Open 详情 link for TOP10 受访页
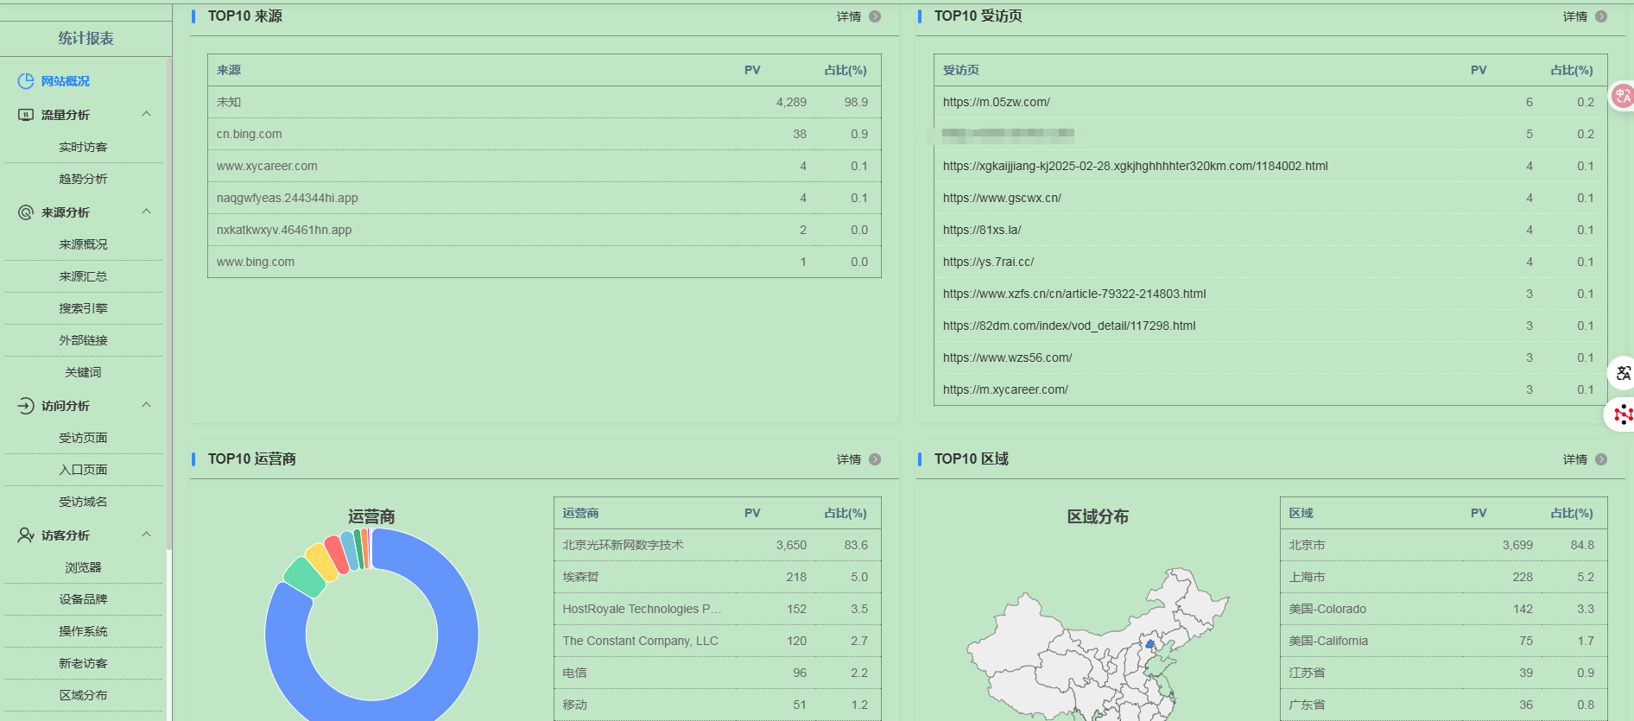This screenshot has height=721, width=1634. 1574,16
